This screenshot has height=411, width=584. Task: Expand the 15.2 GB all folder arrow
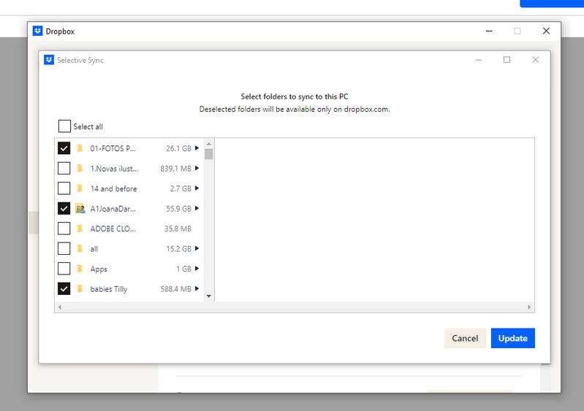tap(197, 248)
